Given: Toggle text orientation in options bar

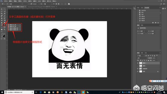Looking at the screenshot, I should [x=7, y=4].
